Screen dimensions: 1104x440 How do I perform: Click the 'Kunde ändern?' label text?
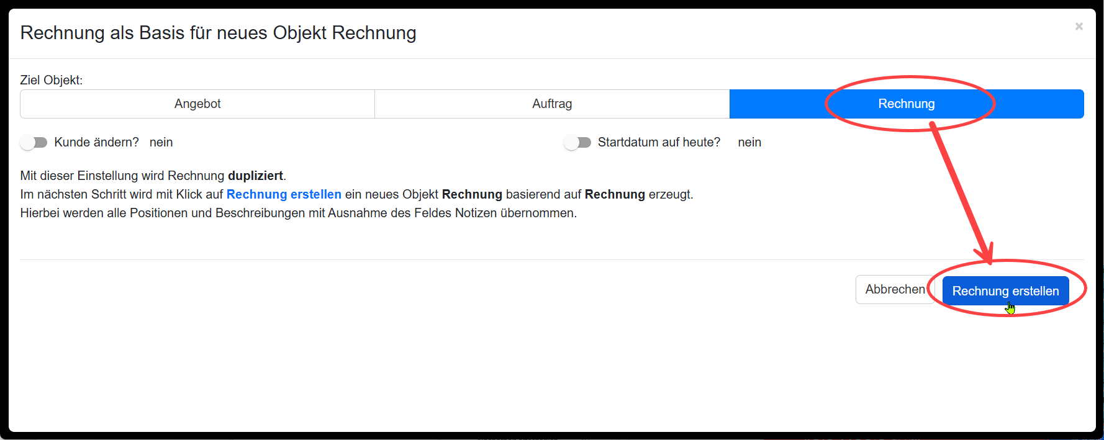pos(96,142)
